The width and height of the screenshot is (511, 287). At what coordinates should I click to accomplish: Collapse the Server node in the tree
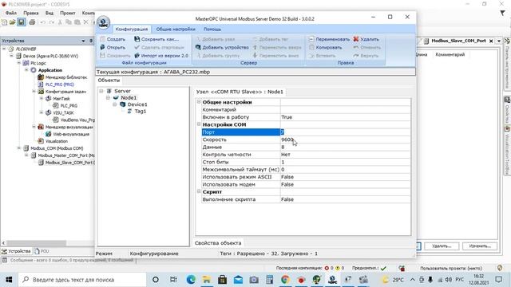point(101,91)
